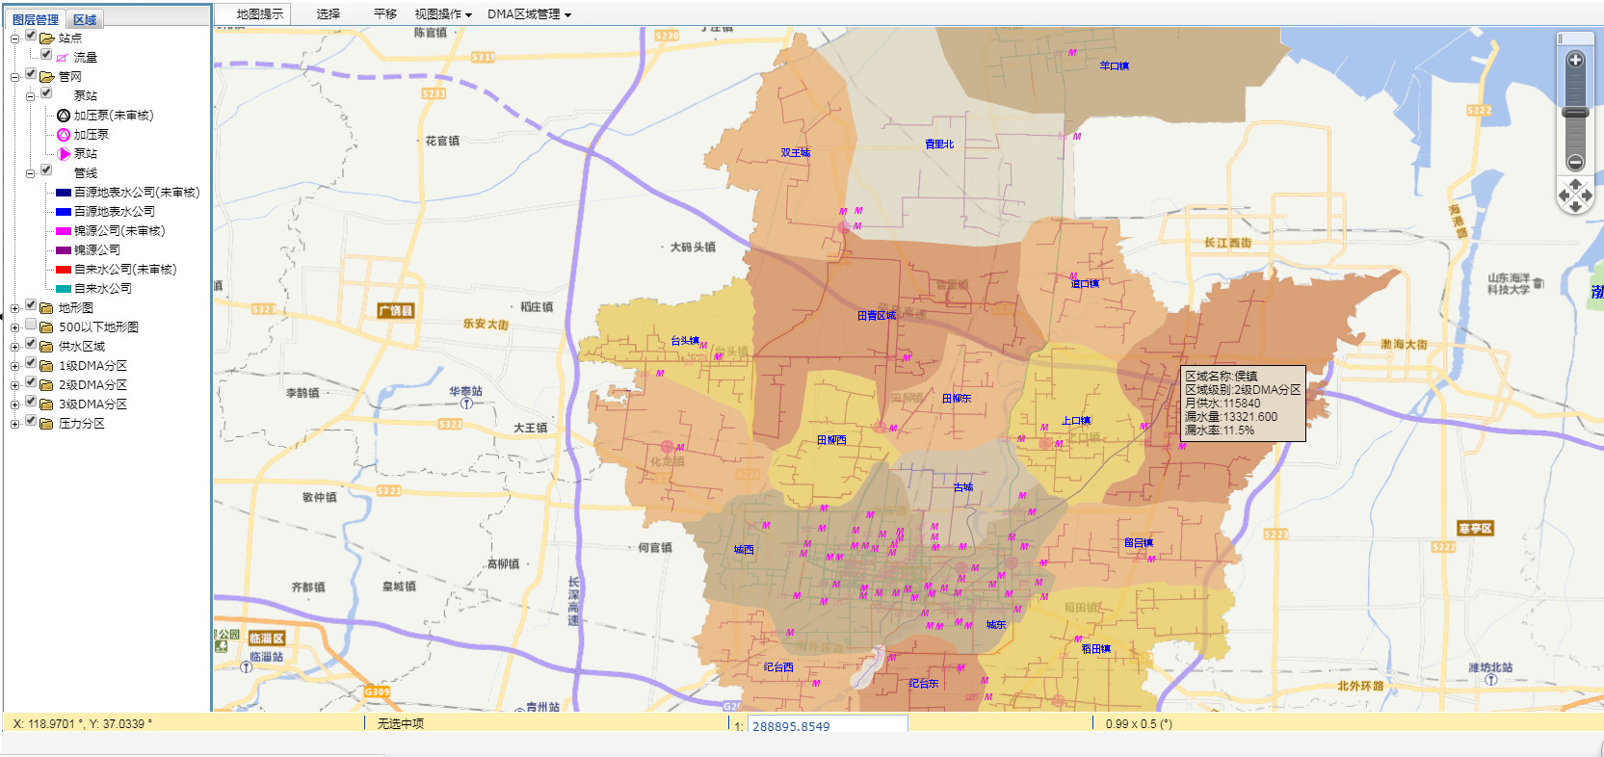
Task: Select the 加压泵(未审核) pump icon
Action: (x=64, y=116)
